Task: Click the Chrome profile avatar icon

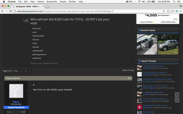Action: 181,6
